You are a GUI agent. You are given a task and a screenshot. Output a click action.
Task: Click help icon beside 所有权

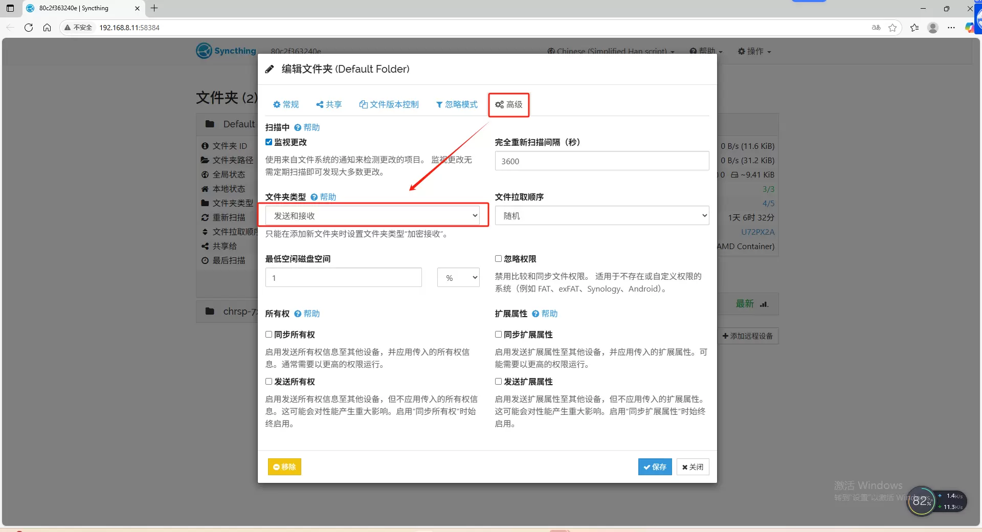[298, 314]
